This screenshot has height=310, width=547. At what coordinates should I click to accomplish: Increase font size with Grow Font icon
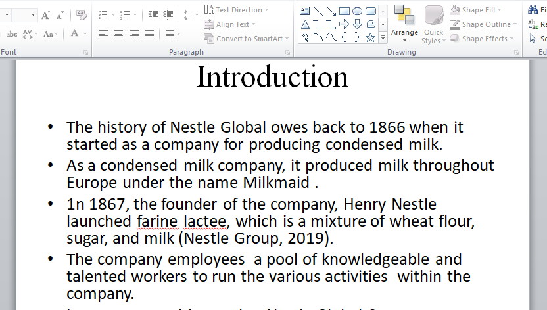(46, 15)
